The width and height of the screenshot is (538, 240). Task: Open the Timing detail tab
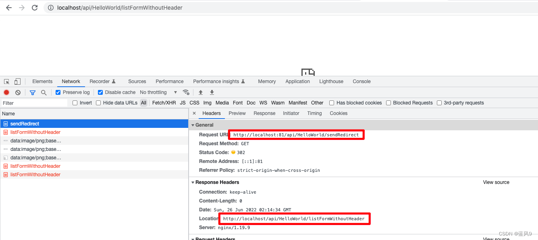(x=314, y=113)
